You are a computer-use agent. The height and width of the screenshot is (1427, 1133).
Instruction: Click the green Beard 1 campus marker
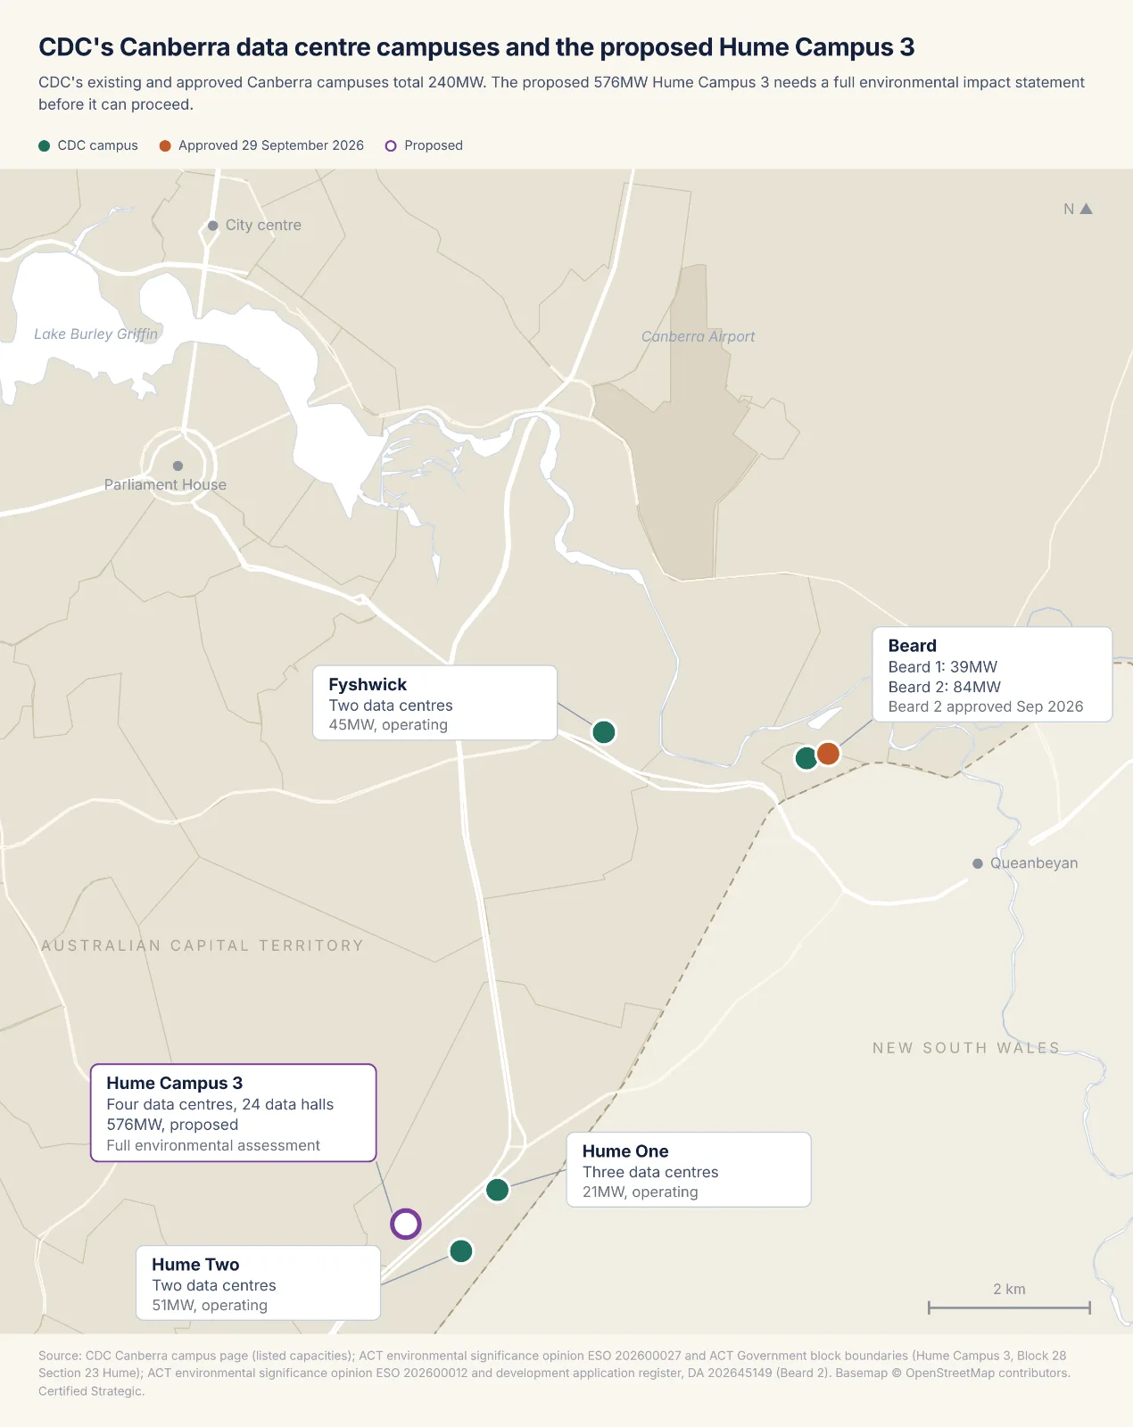click(x=806, y=758)
